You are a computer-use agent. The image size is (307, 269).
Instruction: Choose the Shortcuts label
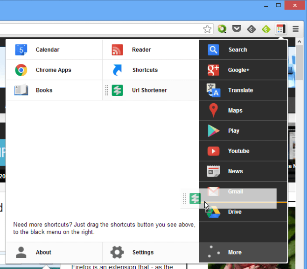pyautogui.click(x=145, y=70)
